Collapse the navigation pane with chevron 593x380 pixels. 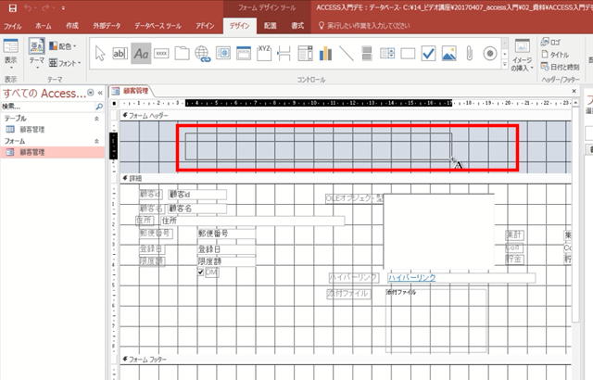[x=100, y=93]
